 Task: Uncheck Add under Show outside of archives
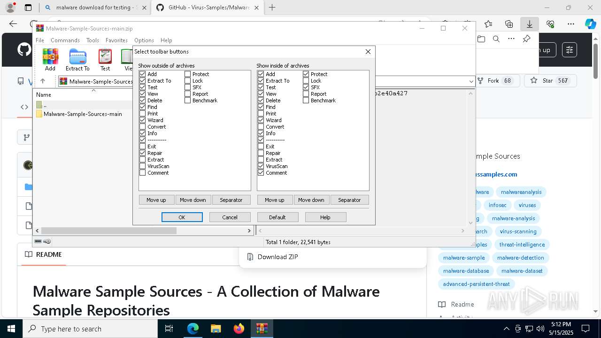click(142, 74)
